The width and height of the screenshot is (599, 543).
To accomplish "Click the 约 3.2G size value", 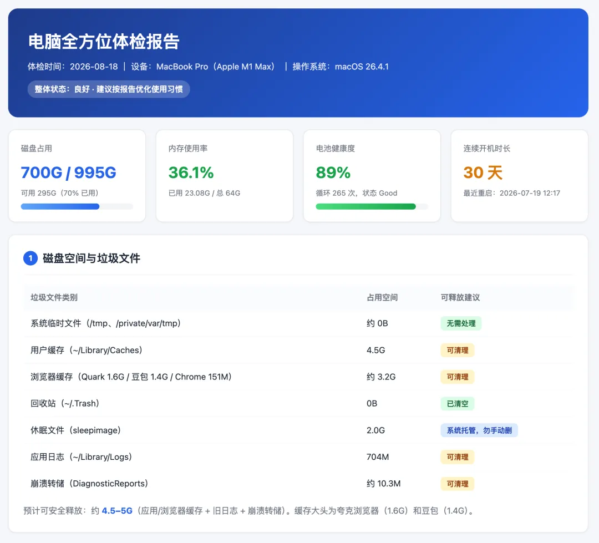I will [x=381, y=377].
